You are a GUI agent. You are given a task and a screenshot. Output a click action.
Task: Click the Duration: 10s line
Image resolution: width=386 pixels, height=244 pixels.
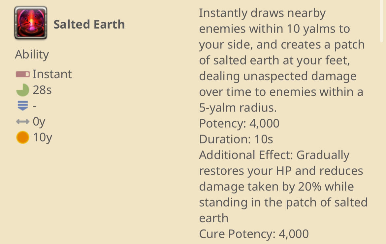pyautogui.click(x=236, y=139)
